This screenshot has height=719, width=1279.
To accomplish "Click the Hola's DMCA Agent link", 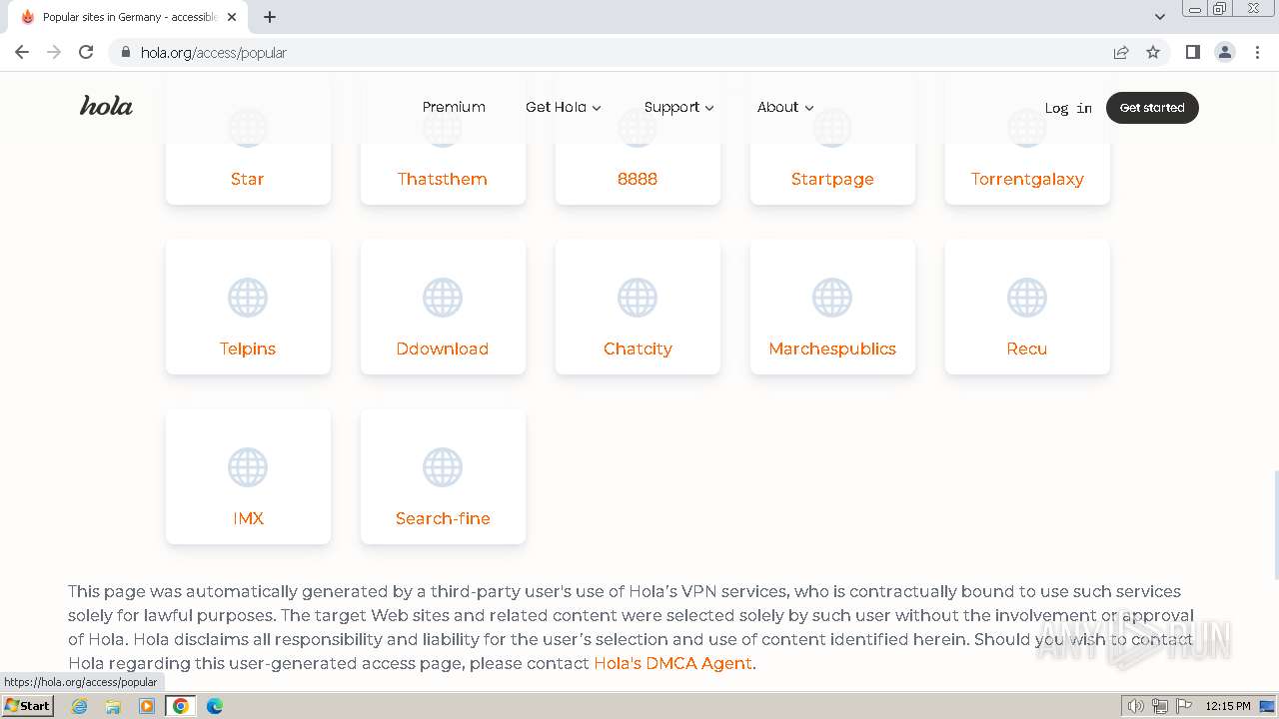I will 672,663.
